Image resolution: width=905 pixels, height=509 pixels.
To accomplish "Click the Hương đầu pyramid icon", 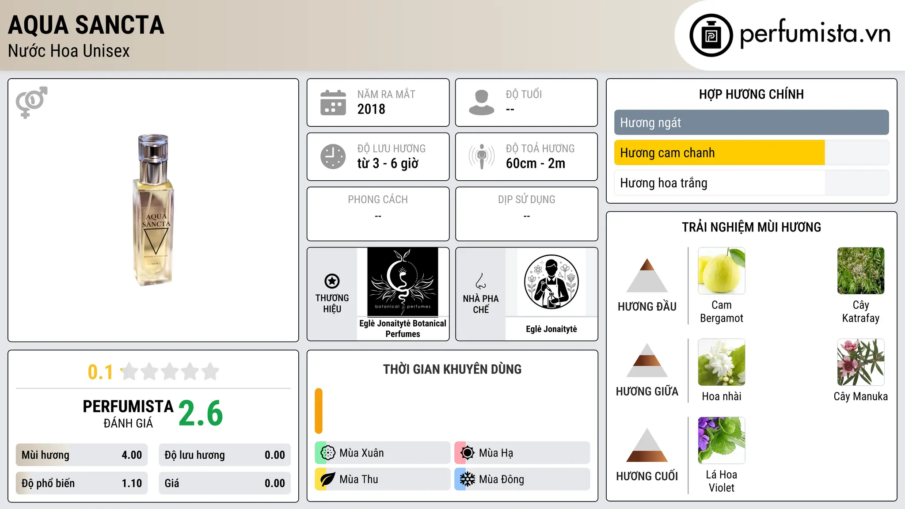I will click(x=647, y=275).
